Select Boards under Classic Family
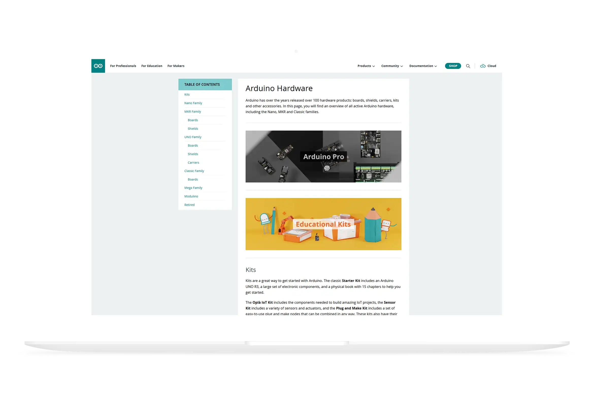The height and width of the screenshot is (395, 593). coord(193,179)
